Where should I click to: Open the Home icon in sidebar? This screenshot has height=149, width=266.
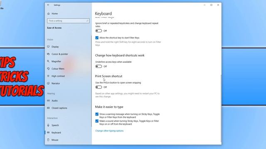[x=49, y=14]
